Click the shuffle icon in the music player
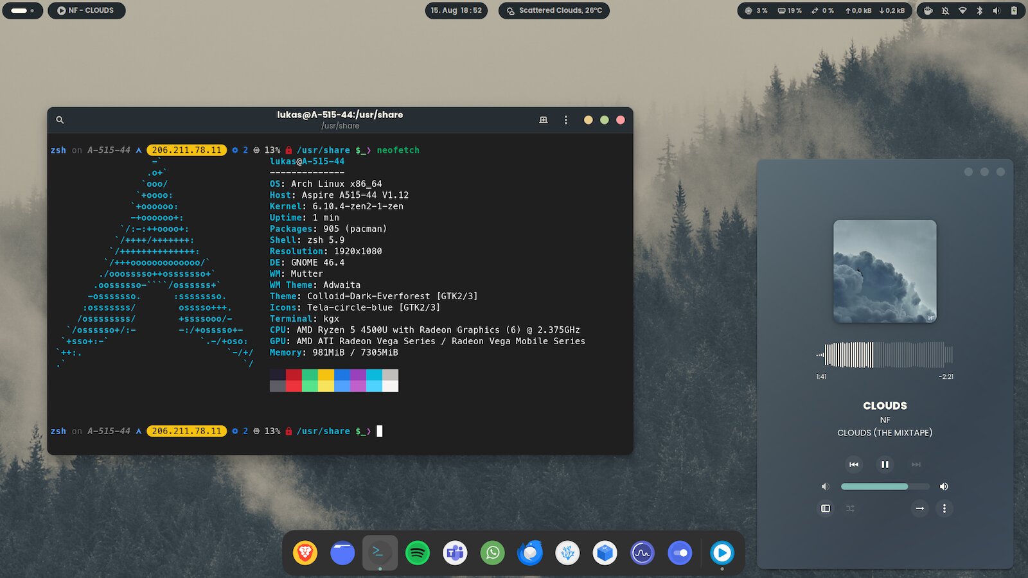 pos(851,508)
